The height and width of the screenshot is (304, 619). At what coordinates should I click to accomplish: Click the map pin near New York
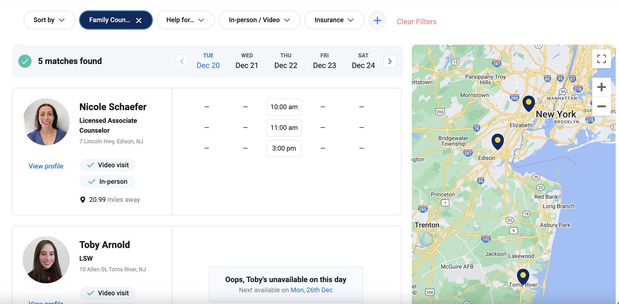coord(528,103)
